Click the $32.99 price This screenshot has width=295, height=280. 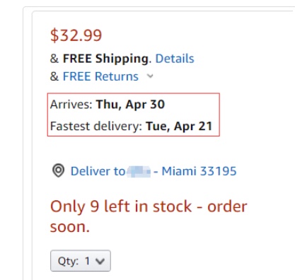point(76,35)
